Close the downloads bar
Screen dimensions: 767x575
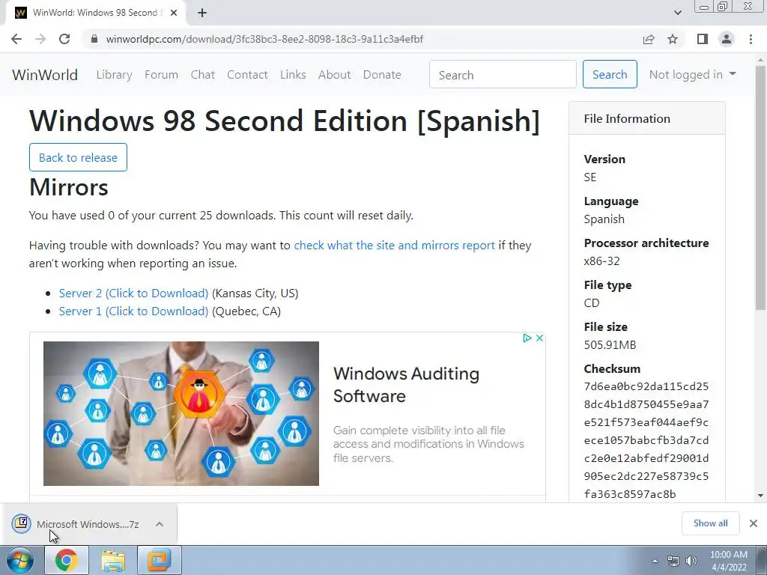(x=754, y=523)
